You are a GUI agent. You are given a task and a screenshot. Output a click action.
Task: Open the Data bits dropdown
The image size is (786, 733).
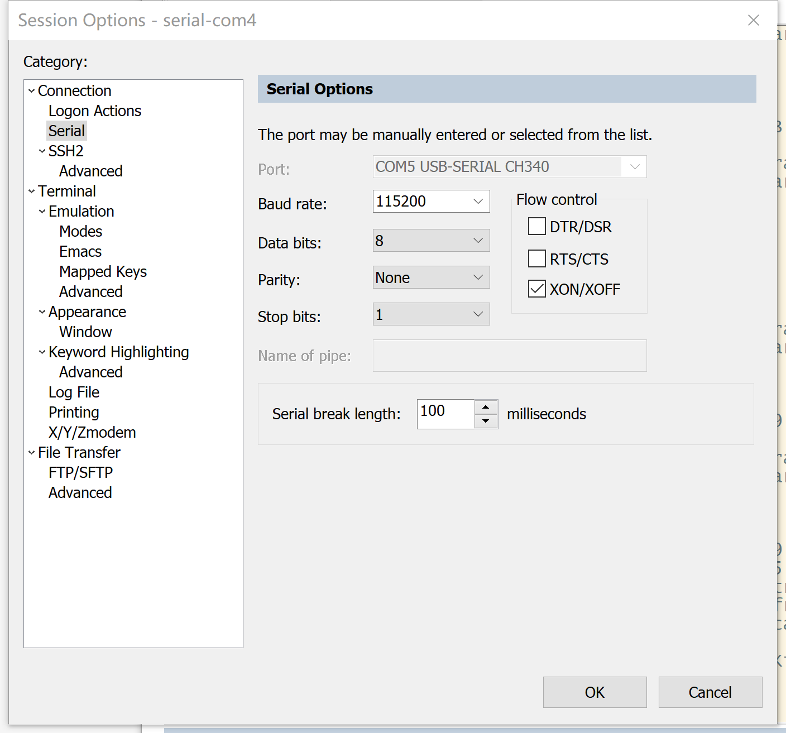478,241
